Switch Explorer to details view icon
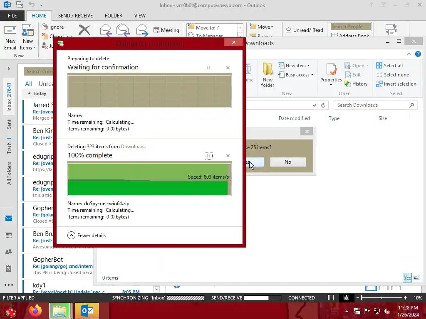426x319 pixels. point(407,277)
